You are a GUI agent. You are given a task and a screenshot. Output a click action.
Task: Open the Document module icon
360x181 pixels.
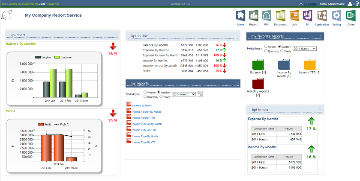pyautogui.click(x=280, y=16)
